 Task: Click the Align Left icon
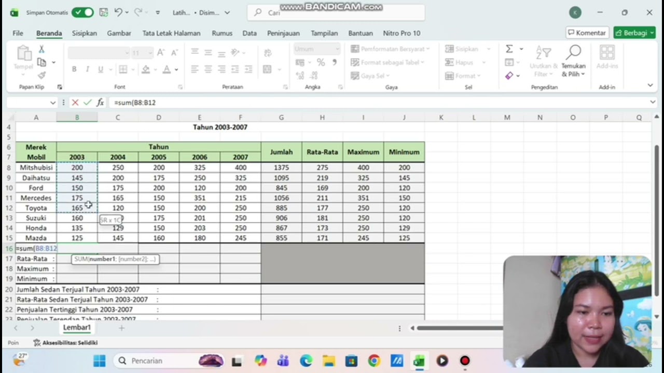pos(195,69)
